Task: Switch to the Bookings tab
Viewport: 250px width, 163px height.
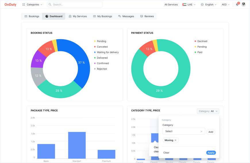Action: pos(32,16)
